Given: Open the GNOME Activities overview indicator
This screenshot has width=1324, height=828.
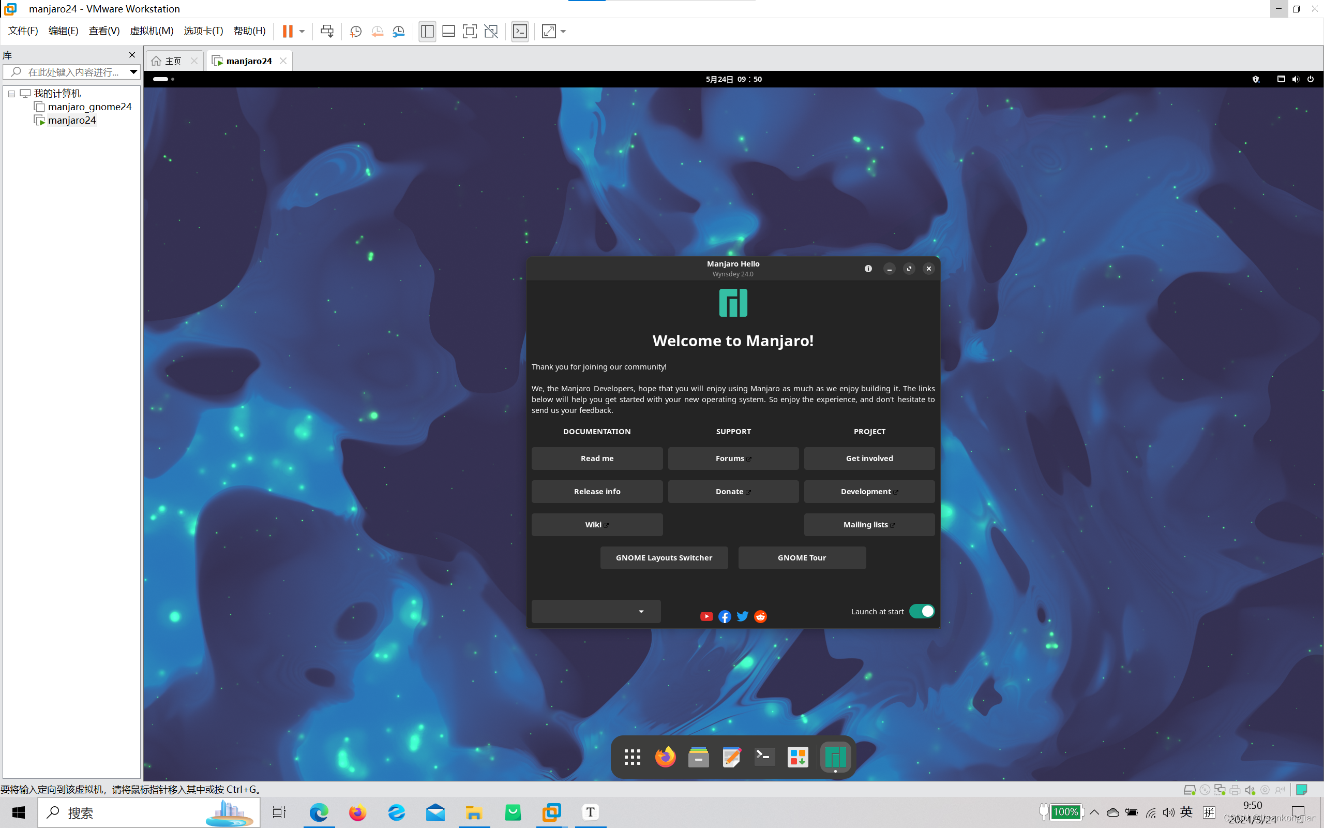Looking at the screenshot, I should pos(163,79).
